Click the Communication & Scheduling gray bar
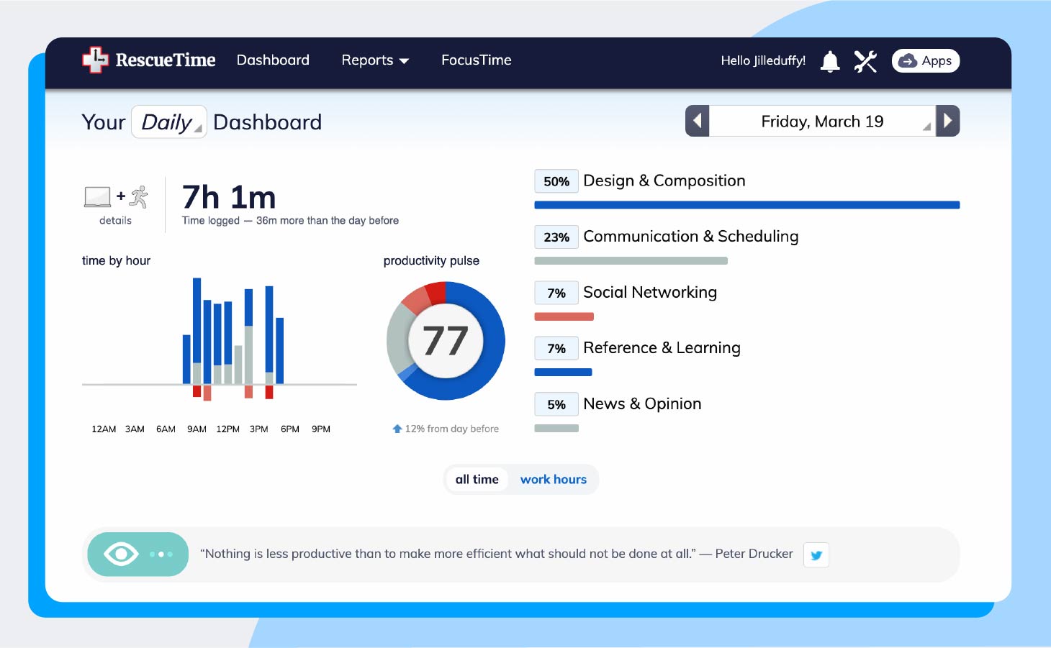 631,261
